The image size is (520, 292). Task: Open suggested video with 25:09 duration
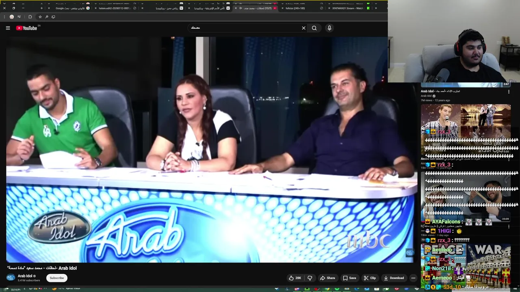[x=466, y=197]
